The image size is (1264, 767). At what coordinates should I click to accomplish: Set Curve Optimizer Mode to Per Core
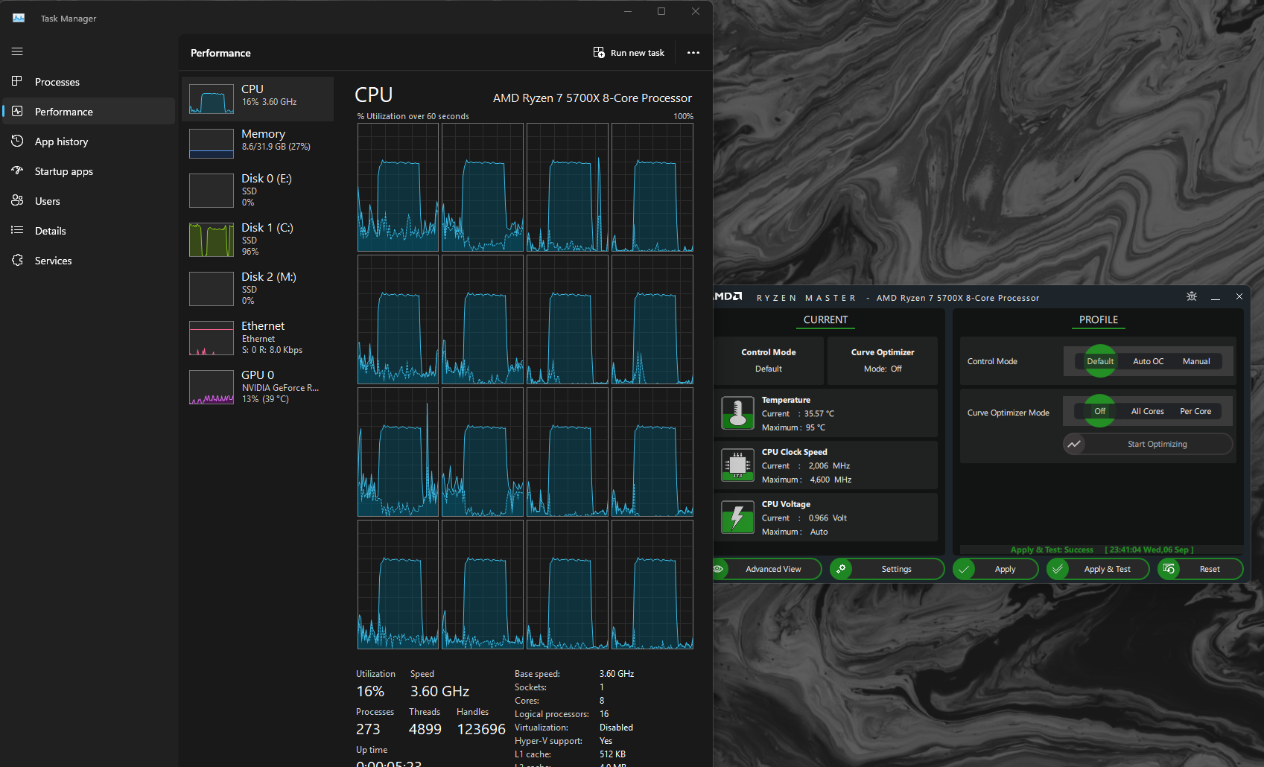click(x=1195, y=411)
